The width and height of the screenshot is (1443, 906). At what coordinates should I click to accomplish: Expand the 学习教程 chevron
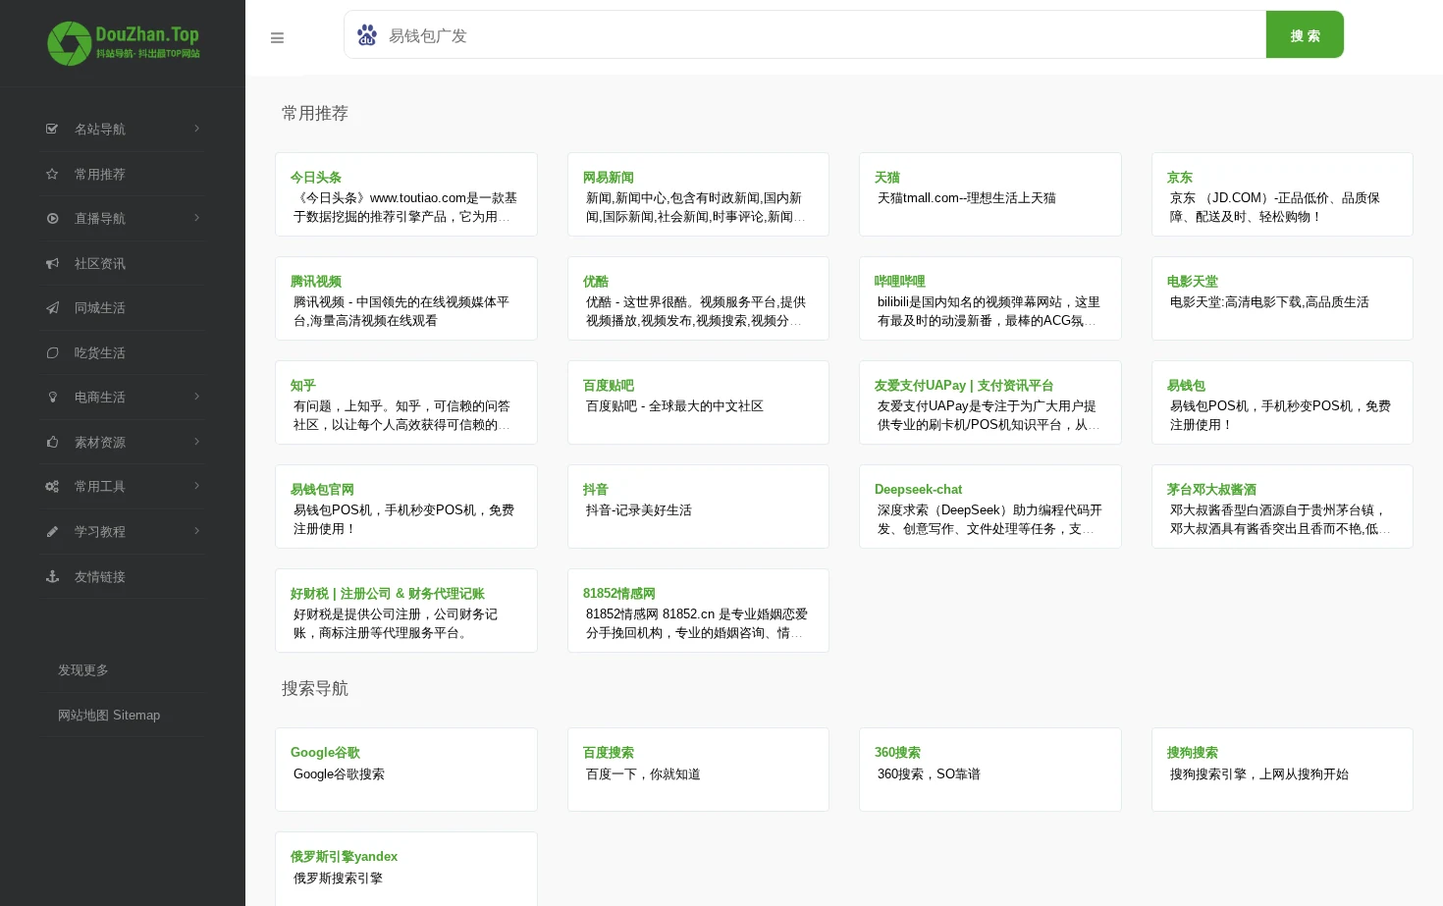coord(196,531)
